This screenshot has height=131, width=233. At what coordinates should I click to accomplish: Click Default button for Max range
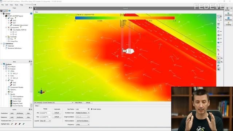pyautogui.click(x=57, y=117)
